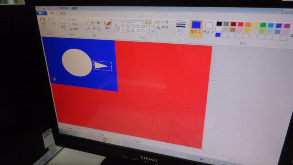This screenshot has height=165, width=293.
Task: Click the beige circle on the canvas
Action: pos(77,62)
